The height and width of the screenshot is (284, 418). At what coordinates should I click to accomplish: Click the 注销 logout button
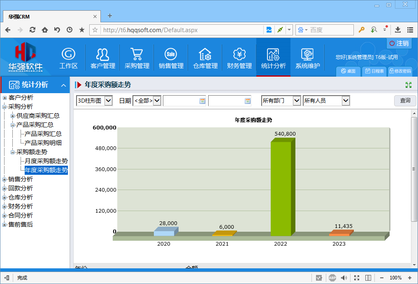tap(399, 43)
